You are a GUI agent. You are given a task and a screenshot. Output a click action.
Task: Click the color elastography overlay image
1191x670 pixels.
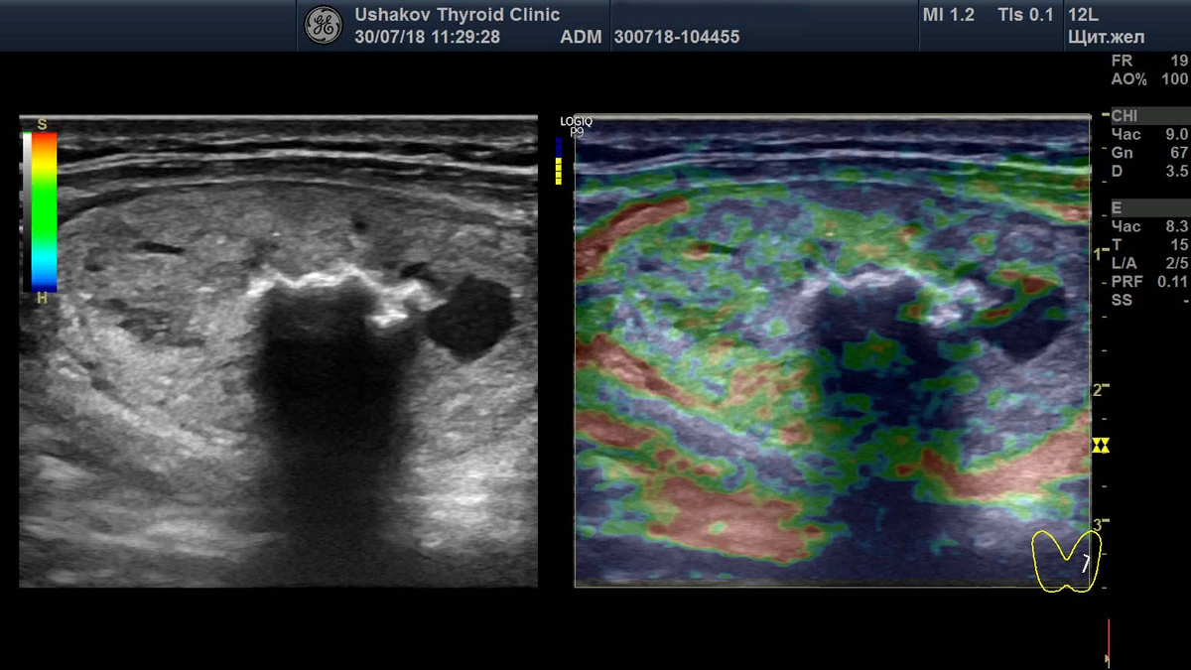(832, 350)
